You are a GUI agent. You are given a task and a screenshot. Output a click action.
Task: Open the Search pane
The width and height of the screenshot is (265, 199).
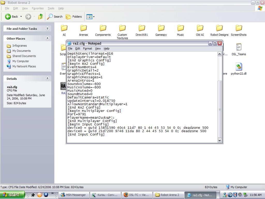(55, 17)
